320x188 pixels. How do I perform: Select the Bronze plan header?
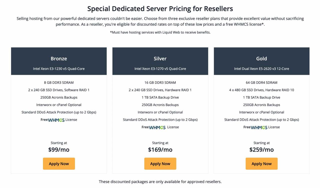(59, 59)
